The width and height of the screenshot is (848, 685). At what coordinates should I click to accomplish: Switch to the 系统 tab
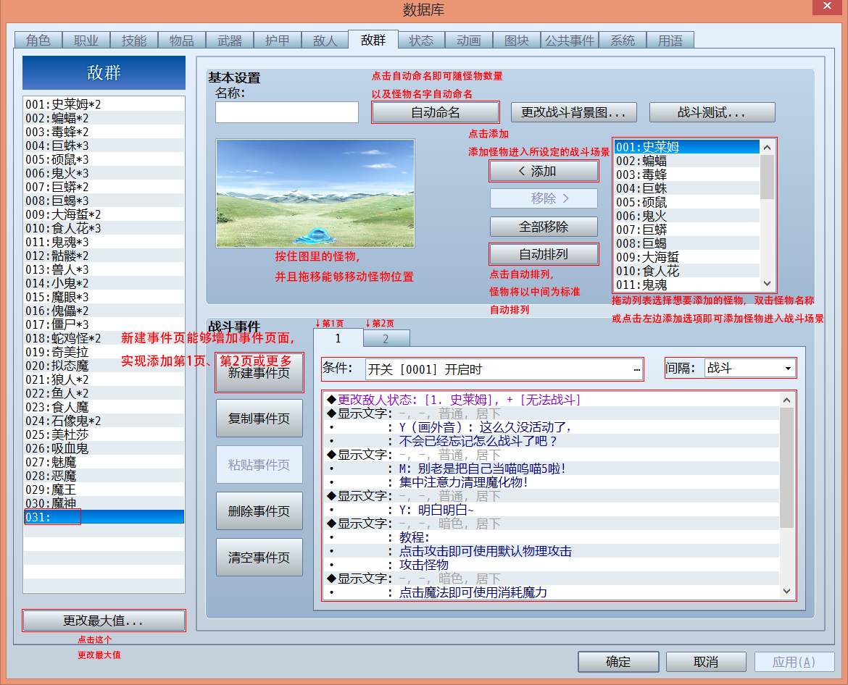coord(623,41)
